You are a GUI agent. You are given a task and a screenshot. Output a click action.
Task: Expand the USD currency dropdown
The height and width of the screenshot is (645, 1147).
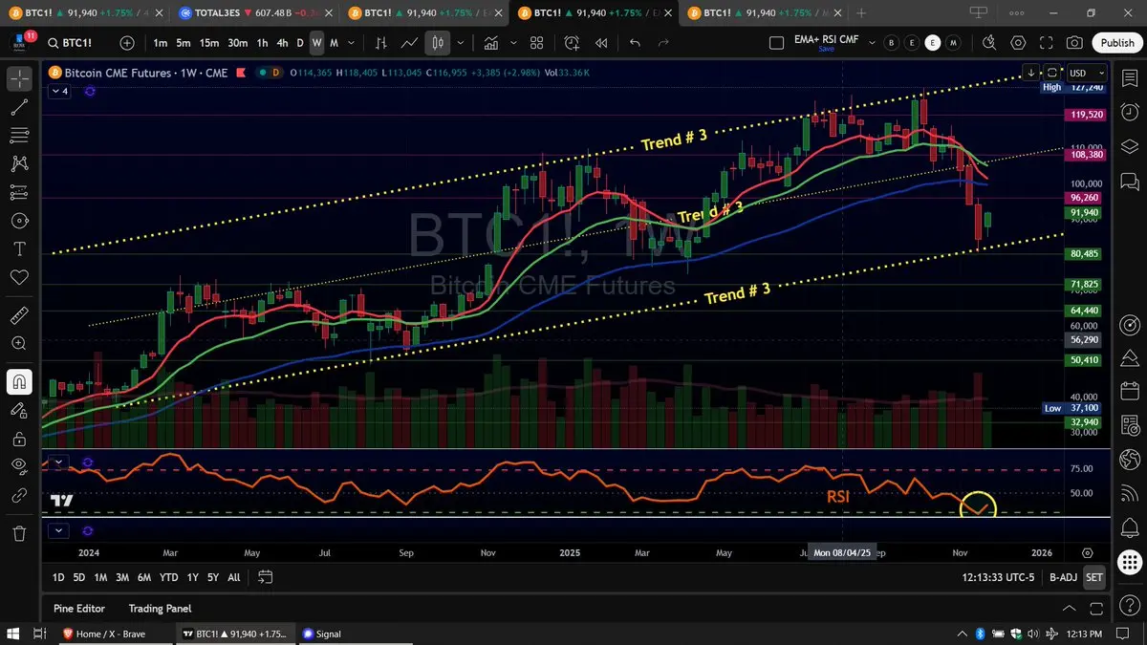pos(1088,73)
